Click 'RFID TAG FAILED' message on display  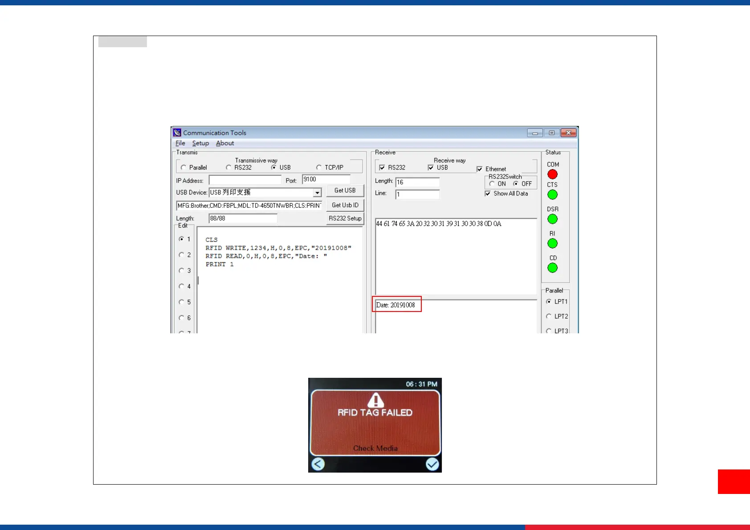click(375, 413)
